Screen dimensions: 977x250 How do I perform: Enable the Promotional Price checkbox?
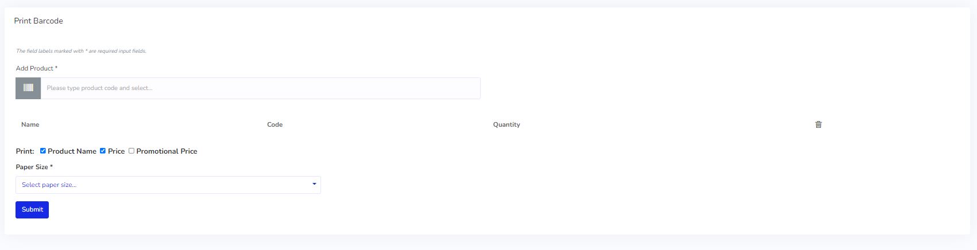(x=132, y=151)
